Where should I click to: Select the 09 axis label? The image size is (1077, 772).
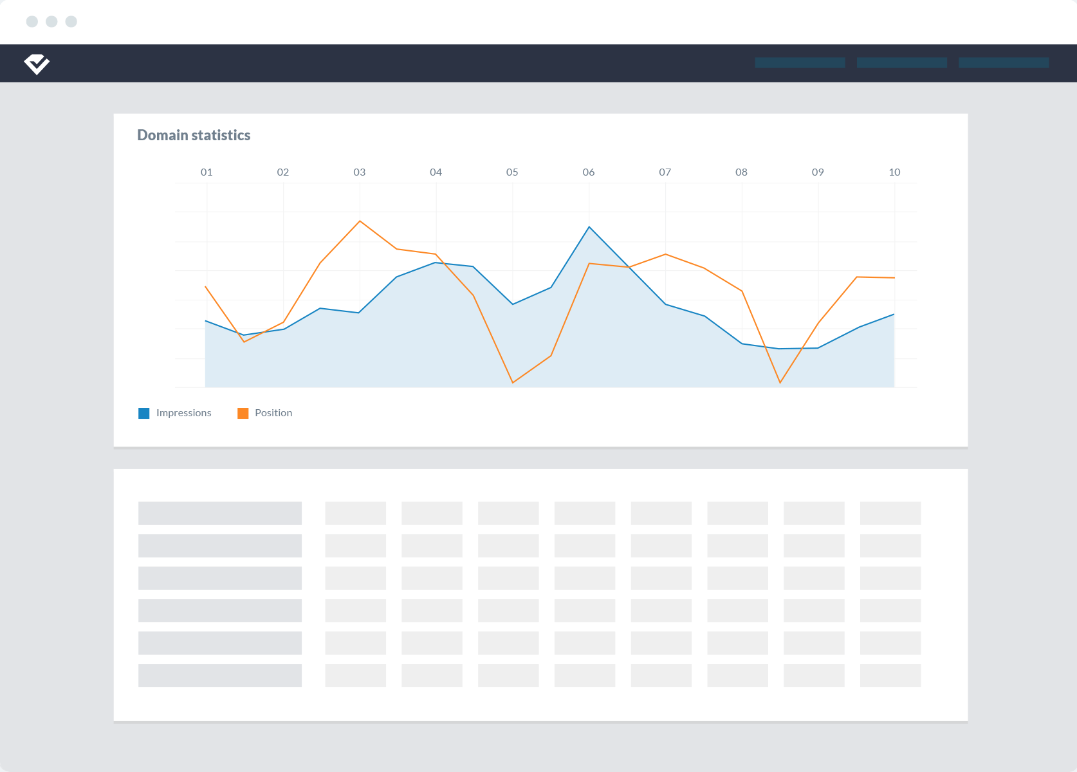point(818,172)
